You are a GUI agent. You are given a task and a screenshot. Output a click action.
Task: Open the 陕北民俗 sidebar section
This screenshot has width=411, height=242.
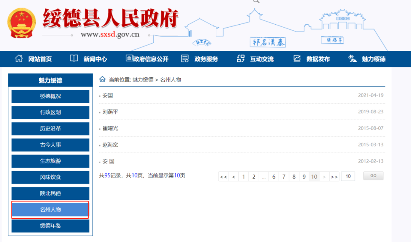[x=50, y=193]
